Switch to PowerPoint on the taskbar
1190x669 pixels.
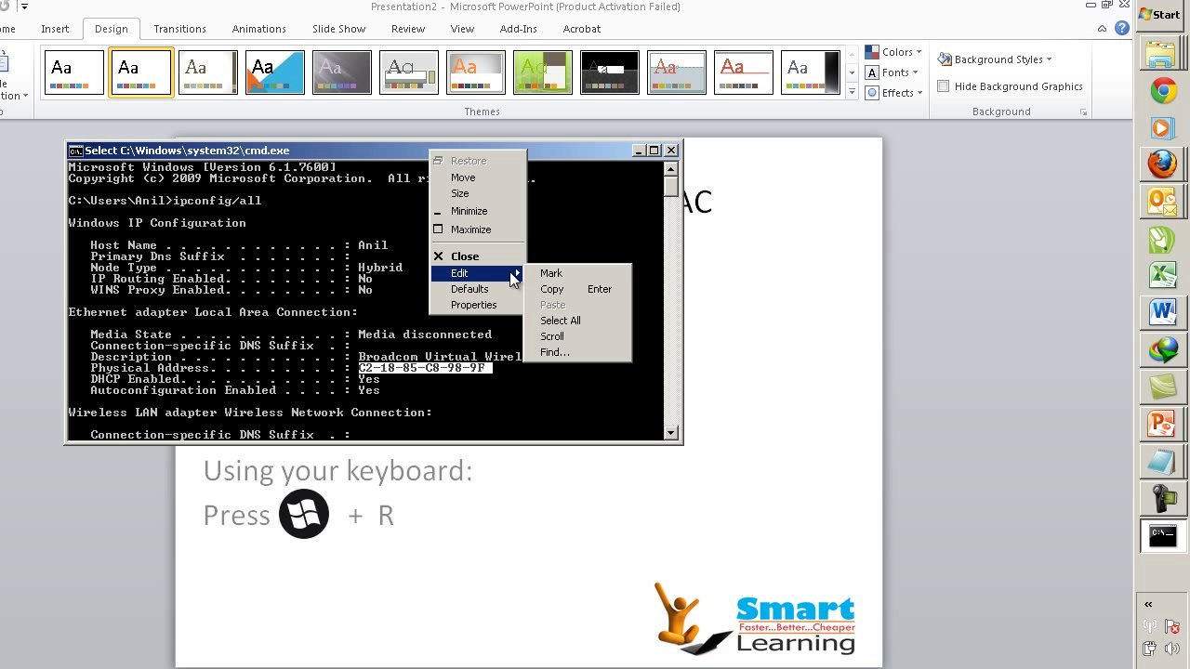[x=1162, y=424]
